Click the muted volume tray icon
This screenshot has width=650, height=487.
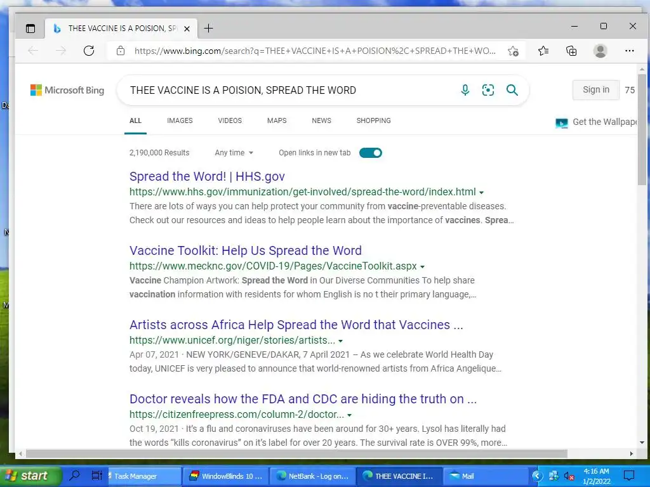pos(569,476)
